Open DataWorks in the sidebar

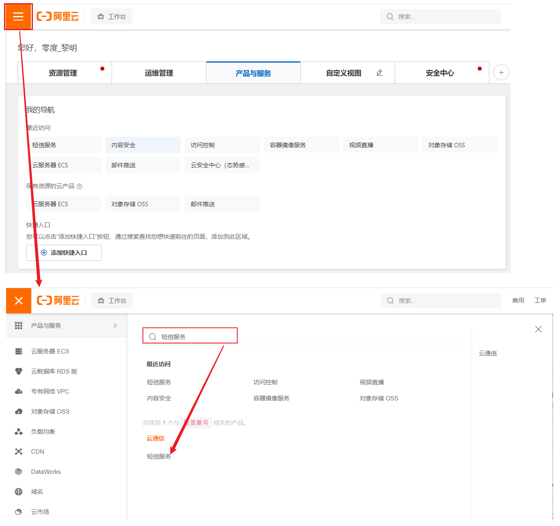(x=46, y=472)
